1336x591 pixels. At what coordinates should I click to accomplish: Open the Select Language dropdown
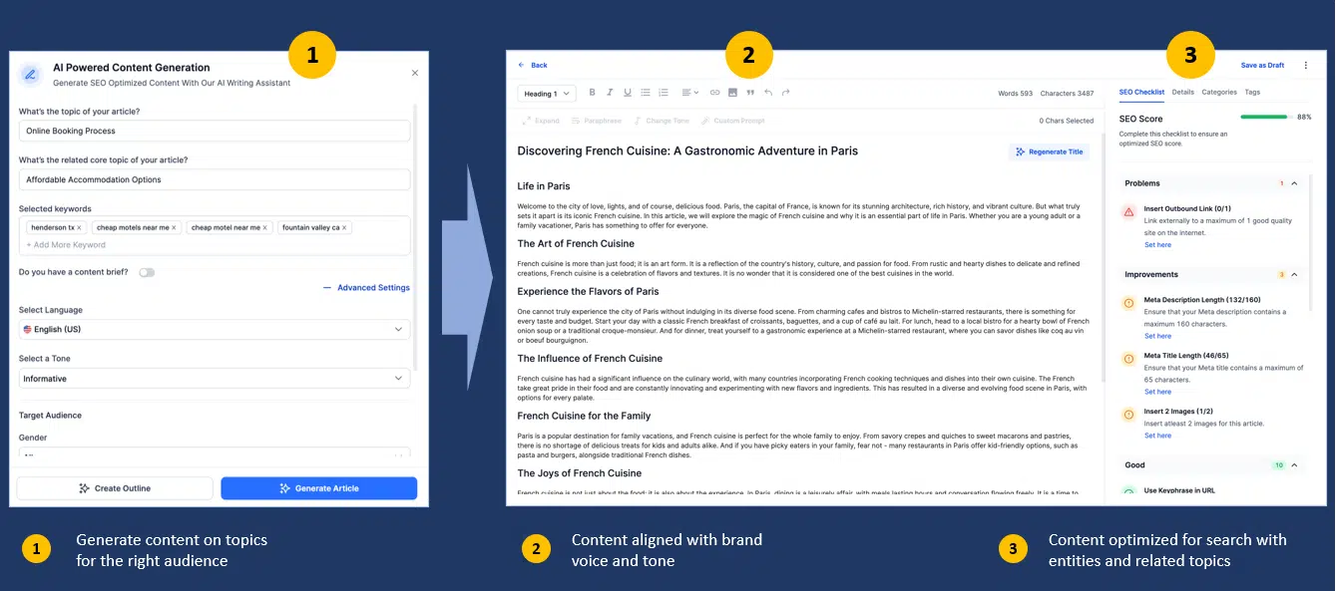click(x=215, y=330)
